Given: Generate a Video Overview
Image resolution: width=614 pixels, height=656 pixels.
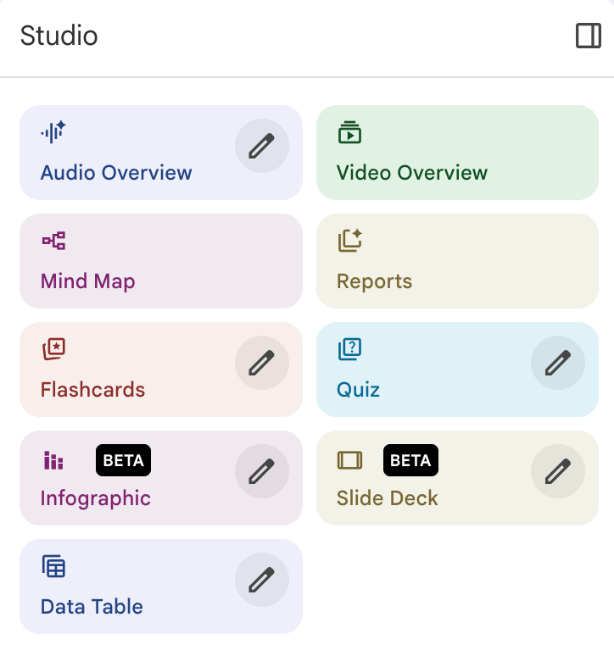Looking at the screenshot, I should [456, 153].
